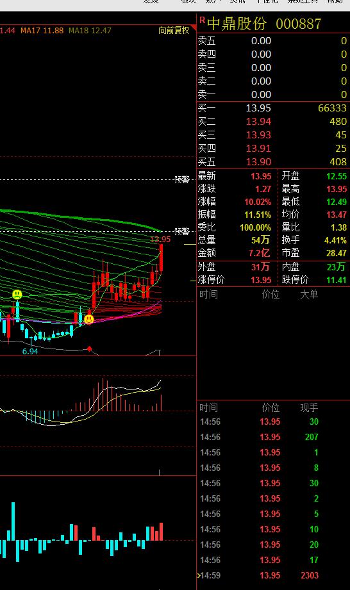Click the 涨停价 13.95 value
350x590 pixels.
[261, 280]
